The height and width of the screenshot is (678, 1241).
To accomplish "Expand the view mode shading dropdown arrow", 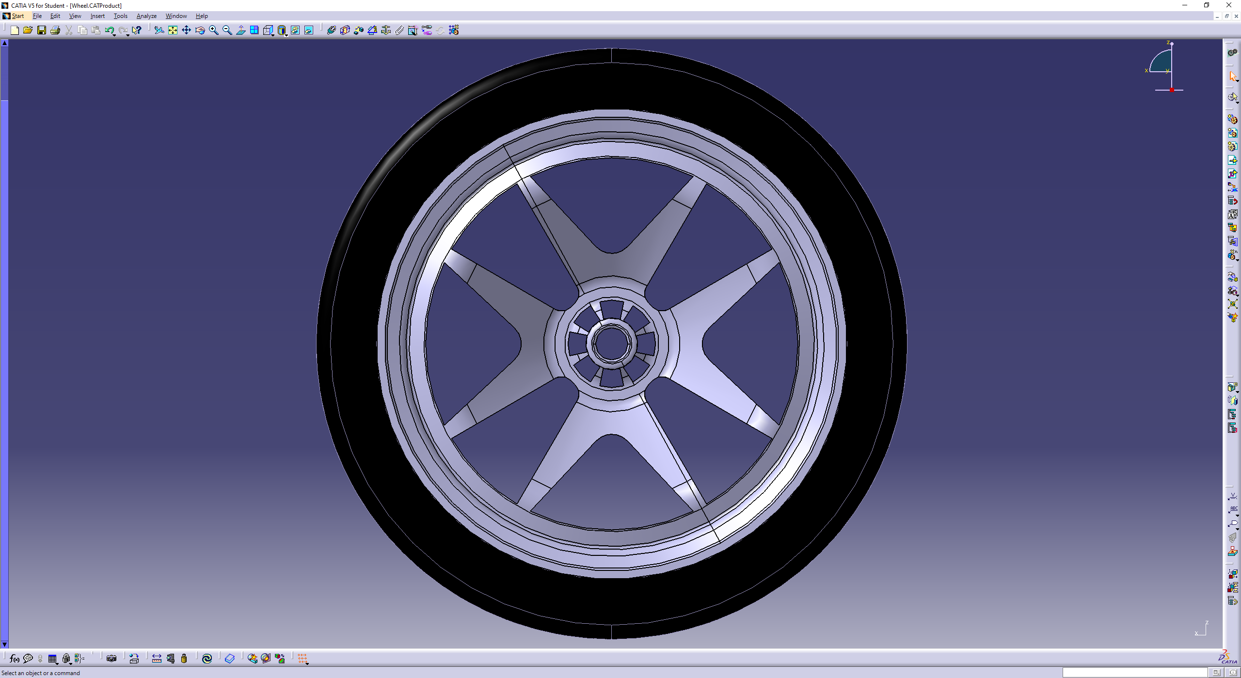I will pos(286,35).
